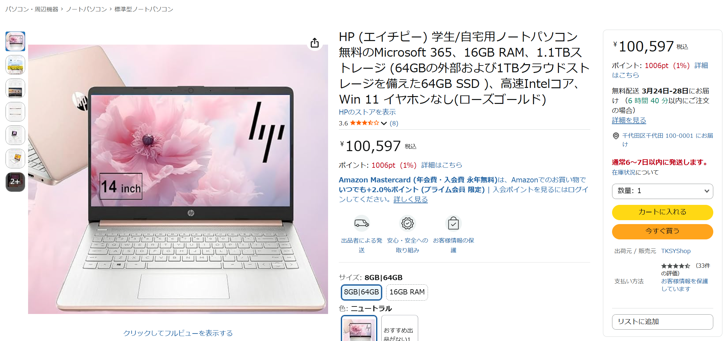Image resolution: width=726 pixels, height=341 pixels.
Task: Click the 今すぐ買う buy now button
Action: (662, 232)
